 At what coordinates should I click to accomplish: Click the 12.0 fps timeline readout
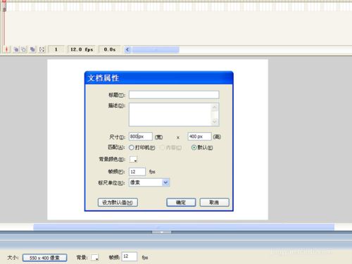[82, 49]
